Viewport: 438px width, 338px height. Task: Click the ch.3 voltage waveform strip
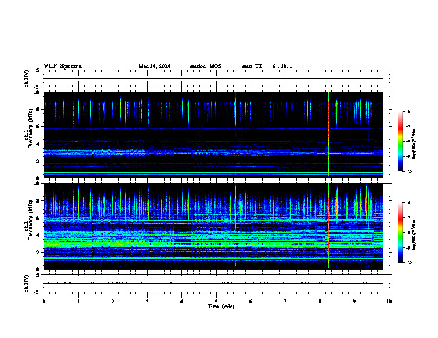pos(216,283)
